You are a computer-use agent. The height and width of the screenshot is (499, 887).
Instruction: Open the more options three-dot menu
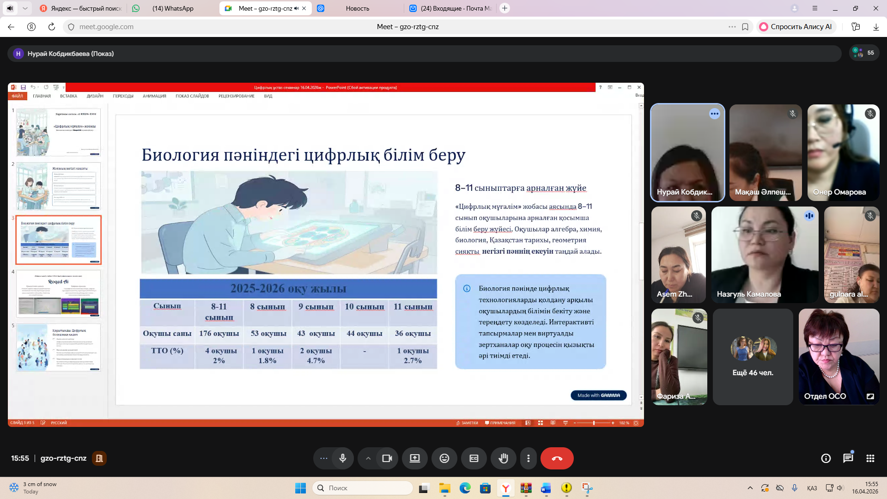click(x=528, y=458)
